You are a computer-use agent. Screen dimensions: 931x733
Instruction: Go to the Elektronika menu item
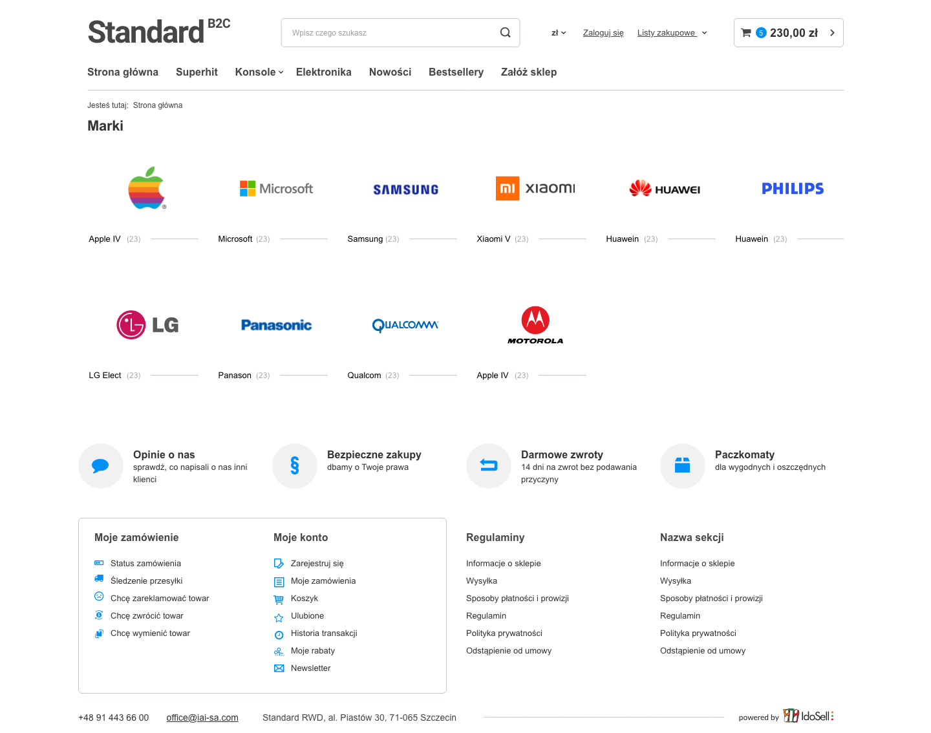[324, 72]
